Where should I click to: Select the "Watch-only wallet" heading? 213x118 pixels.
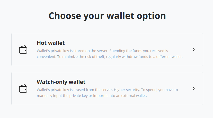click(61, 82)
